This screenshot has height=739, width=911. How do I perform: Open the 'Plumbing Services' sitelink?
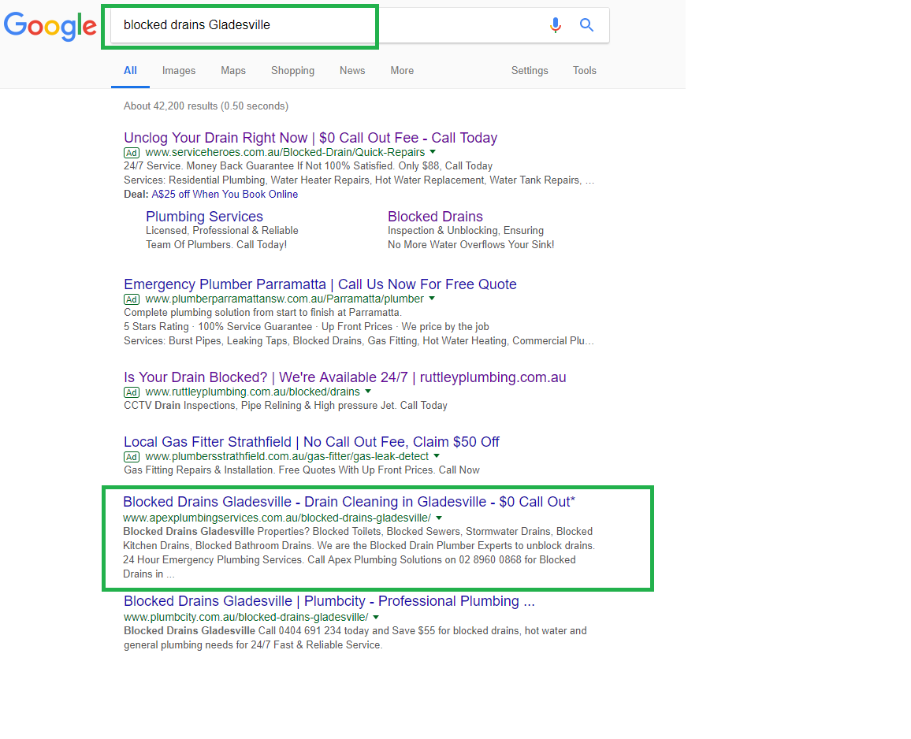(x=205, y=216)
